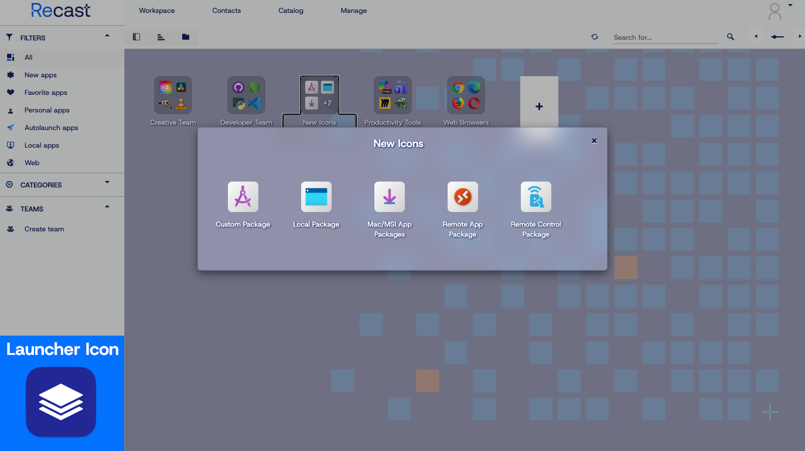Open the Custom Package icon
The height and width of the screenshot is (451, 805).
(243, 197)
